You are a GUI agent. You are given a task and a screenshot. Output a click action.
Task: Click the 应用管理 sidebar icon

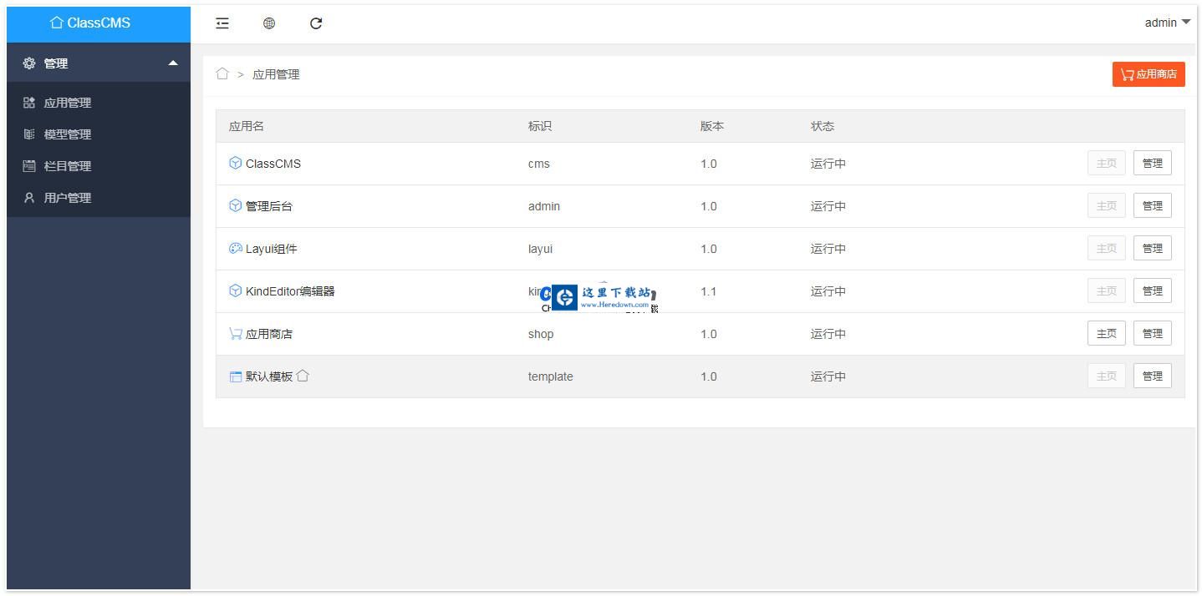pyautogui.click(x=29, y=103)
